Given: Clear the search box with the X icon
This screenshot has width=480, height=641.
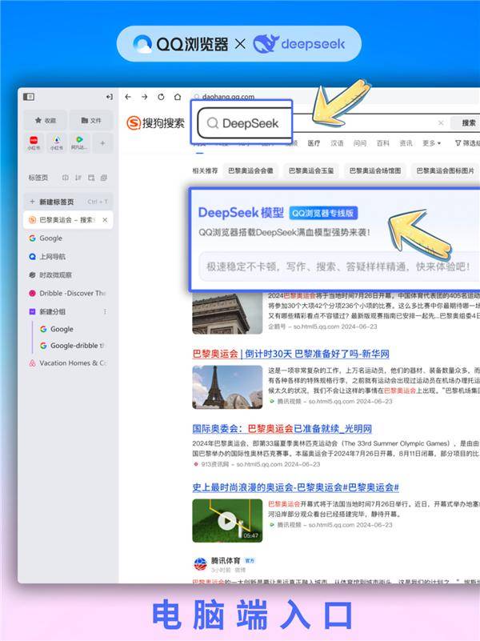Looking at the screenshot, I should 441,122.
